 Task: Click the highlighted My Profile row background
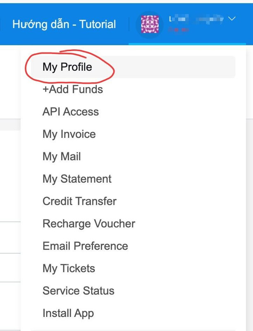click(x=165, y=67)
